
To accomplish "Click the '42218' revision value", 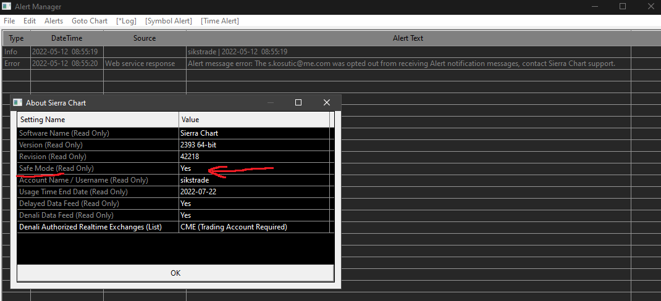I will point(254,157).
